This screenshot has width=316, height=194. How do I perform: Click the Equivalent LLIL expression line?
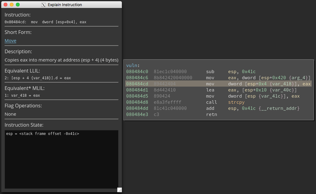point(38,78)
